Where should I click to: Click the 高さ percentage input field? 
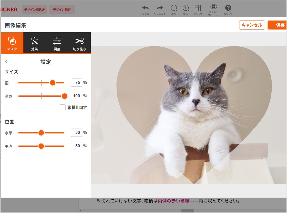(76, 96)
